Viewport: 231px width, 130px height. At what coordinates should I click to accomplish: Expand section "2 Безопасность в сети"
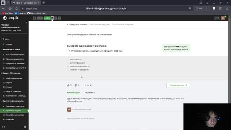pyautogui.click(x=10, y=49)
